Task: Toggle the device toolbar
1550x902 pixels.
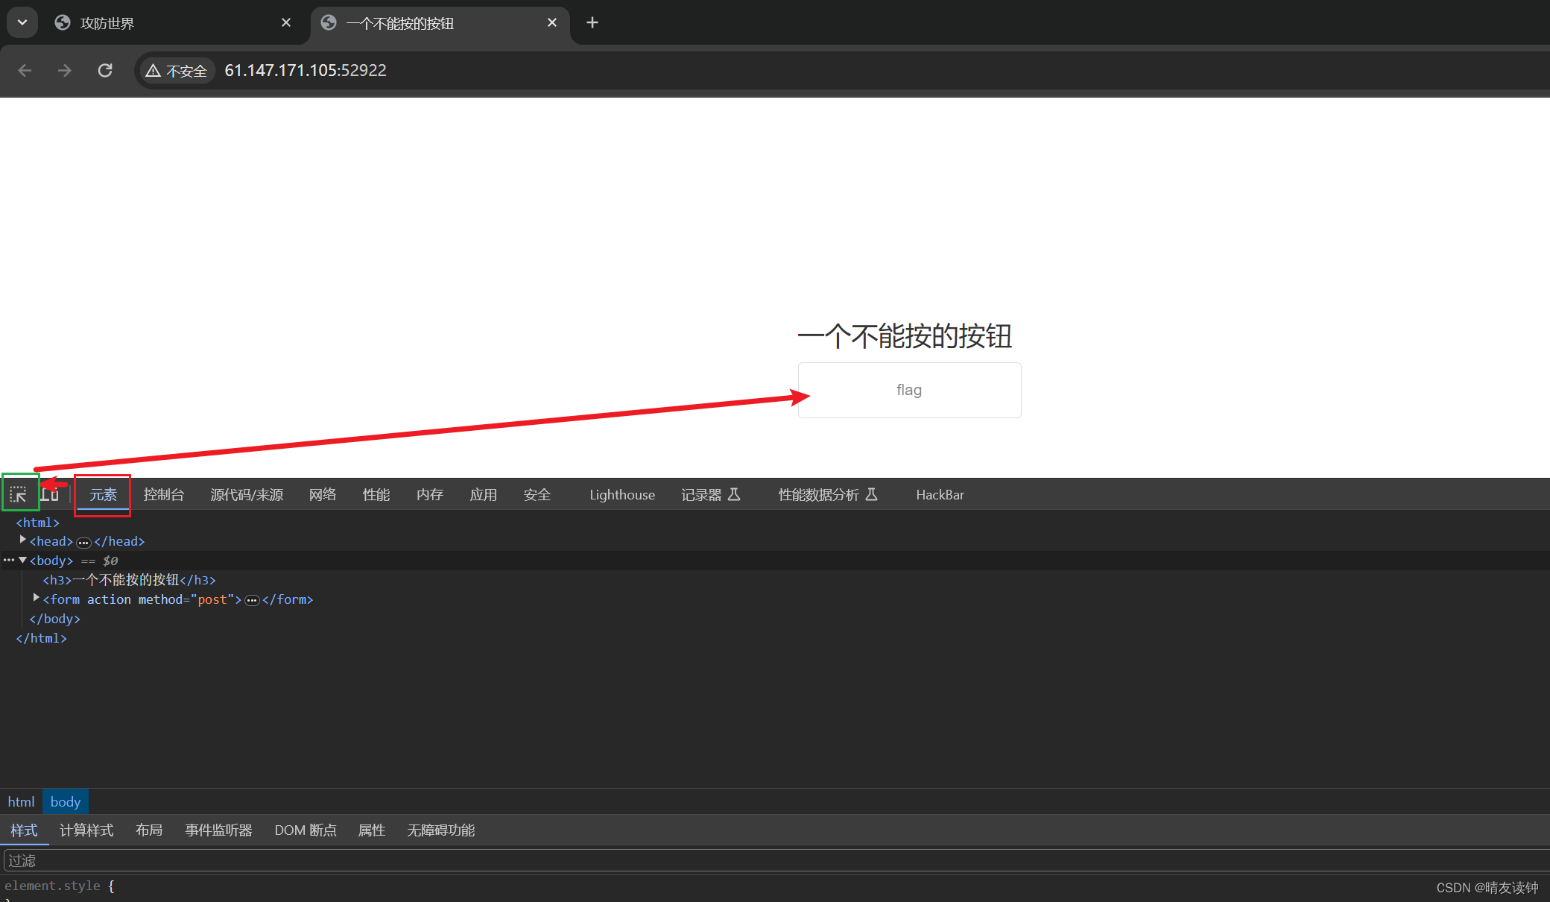Action: tap(51, 493)
